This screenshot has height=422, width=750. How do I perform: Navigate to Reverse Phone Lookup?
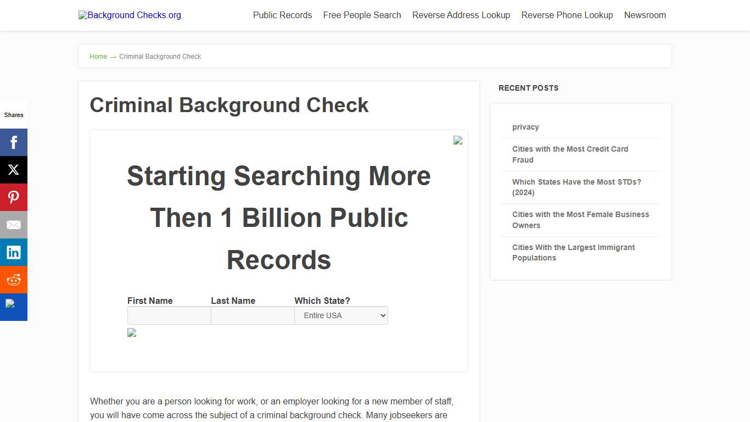pyautogui.click(x=567, y=15)
